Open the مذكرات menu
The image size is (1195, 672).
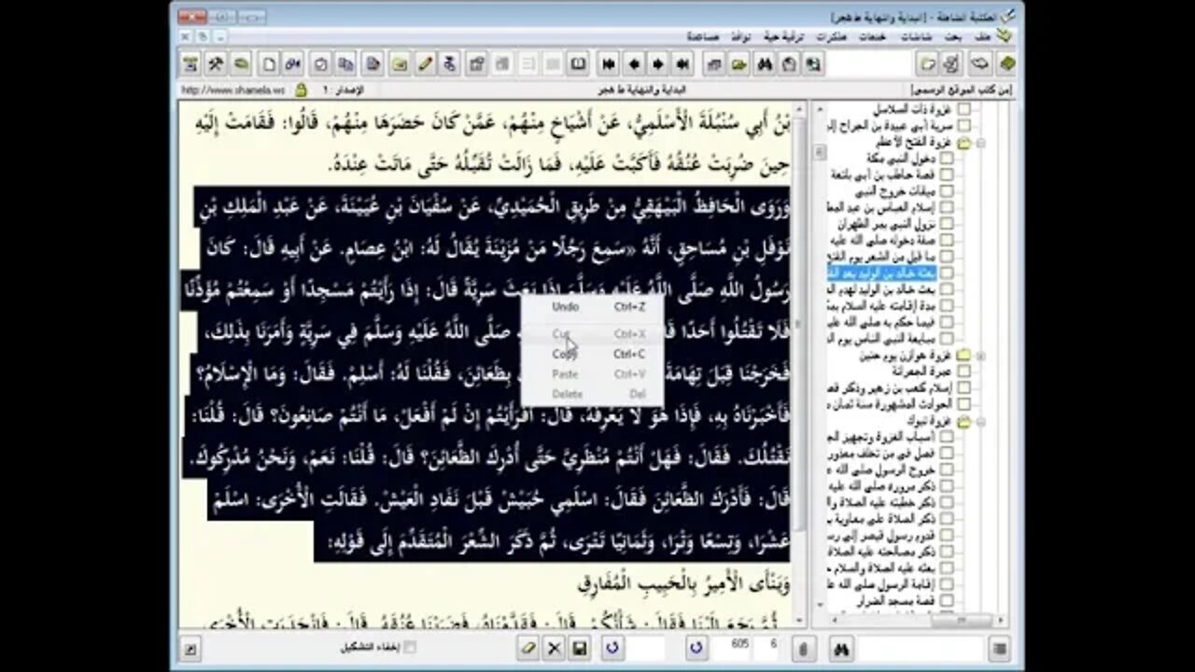831,35
